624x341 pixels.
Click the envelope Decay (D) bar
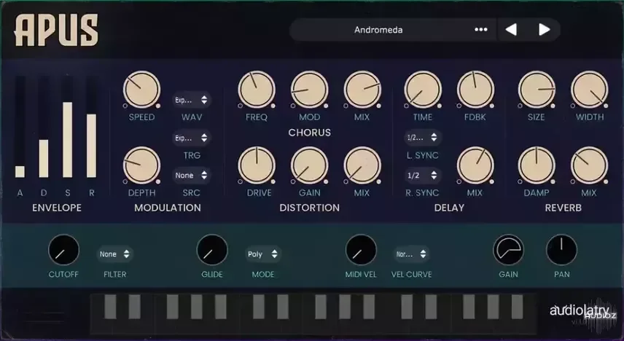(x=44, y=128)
